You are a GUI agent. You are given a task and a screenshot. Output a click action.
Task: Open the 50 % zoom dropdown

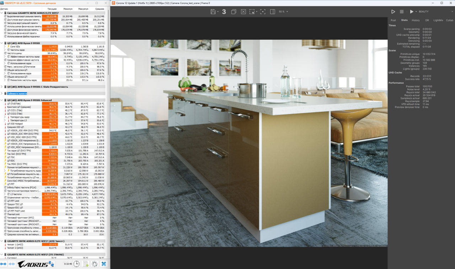tap(283, 12)
